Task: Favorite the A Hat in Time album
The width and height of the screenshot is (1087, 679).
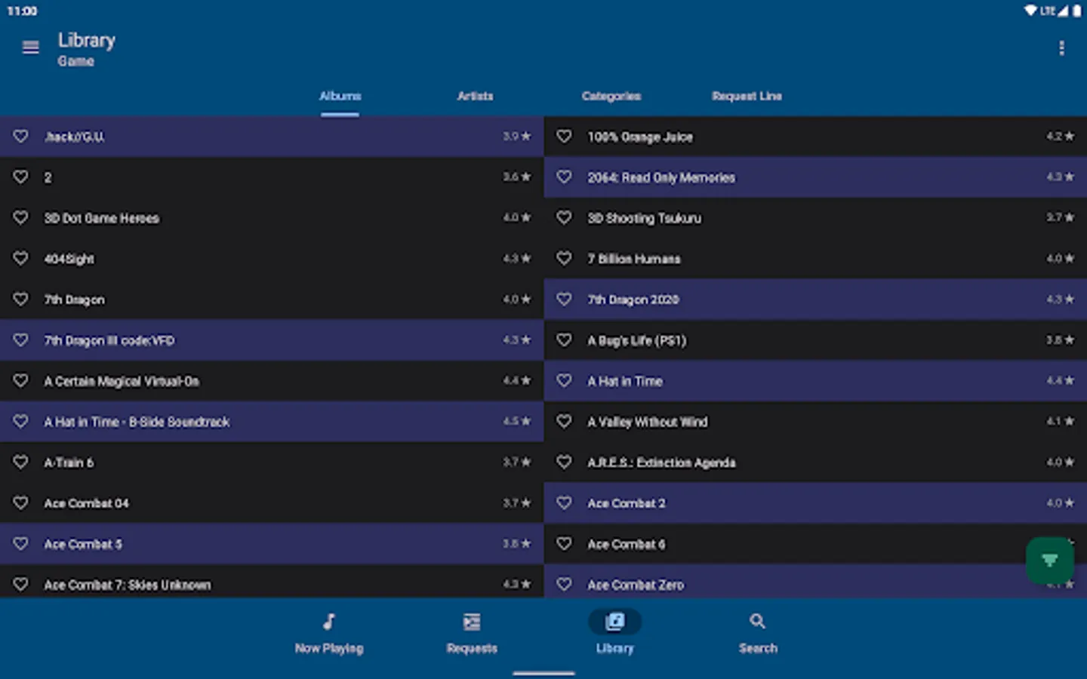Action: coord(564,381)
